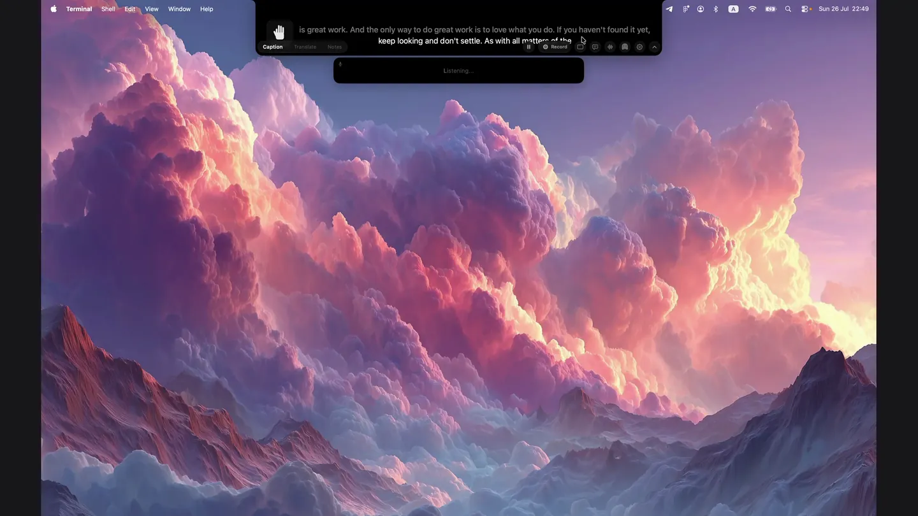Image resolution: width=918 pixels, height=516 pixels.
Task: Click the audio waveform icon
Action: (x=610, y=47)
